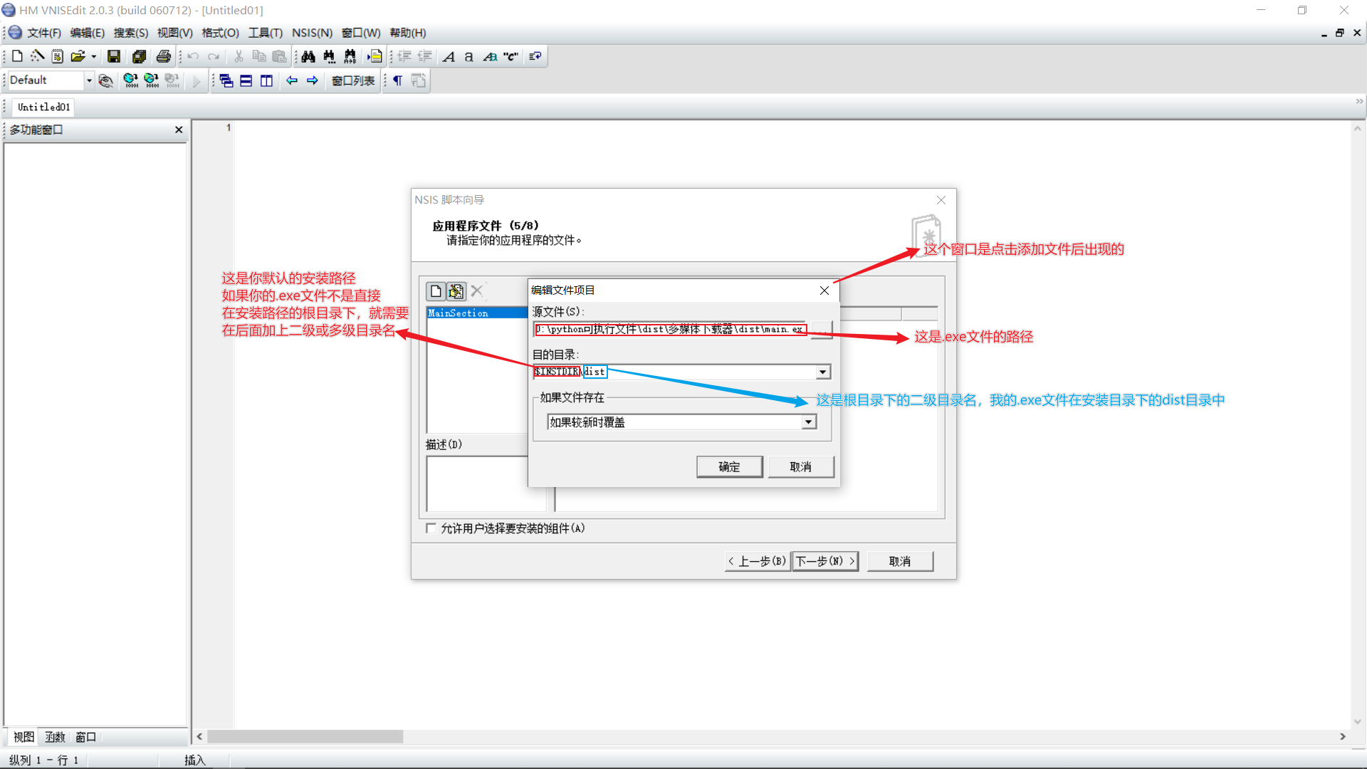The width and height of the screenshot is (1367, 769).
Task: Expand the recent-files arrow beside Open icon
Action: coord(93,56)
